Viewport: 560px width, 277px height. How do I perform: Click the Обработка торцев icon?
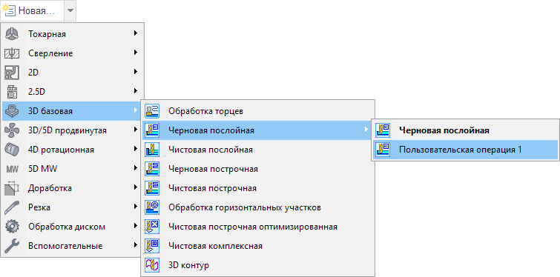152,111
